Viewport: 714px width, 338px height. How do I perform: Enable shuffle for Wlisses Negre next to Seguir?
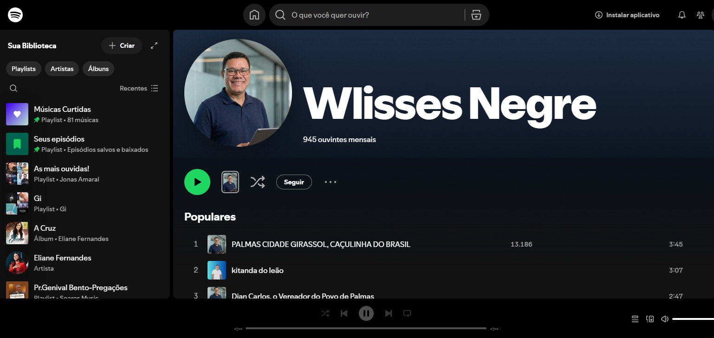coord(258,182)
